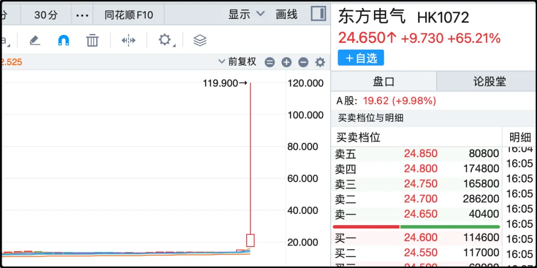
Task: Click the three-dots more periods button
Action: tap(82, 15)
